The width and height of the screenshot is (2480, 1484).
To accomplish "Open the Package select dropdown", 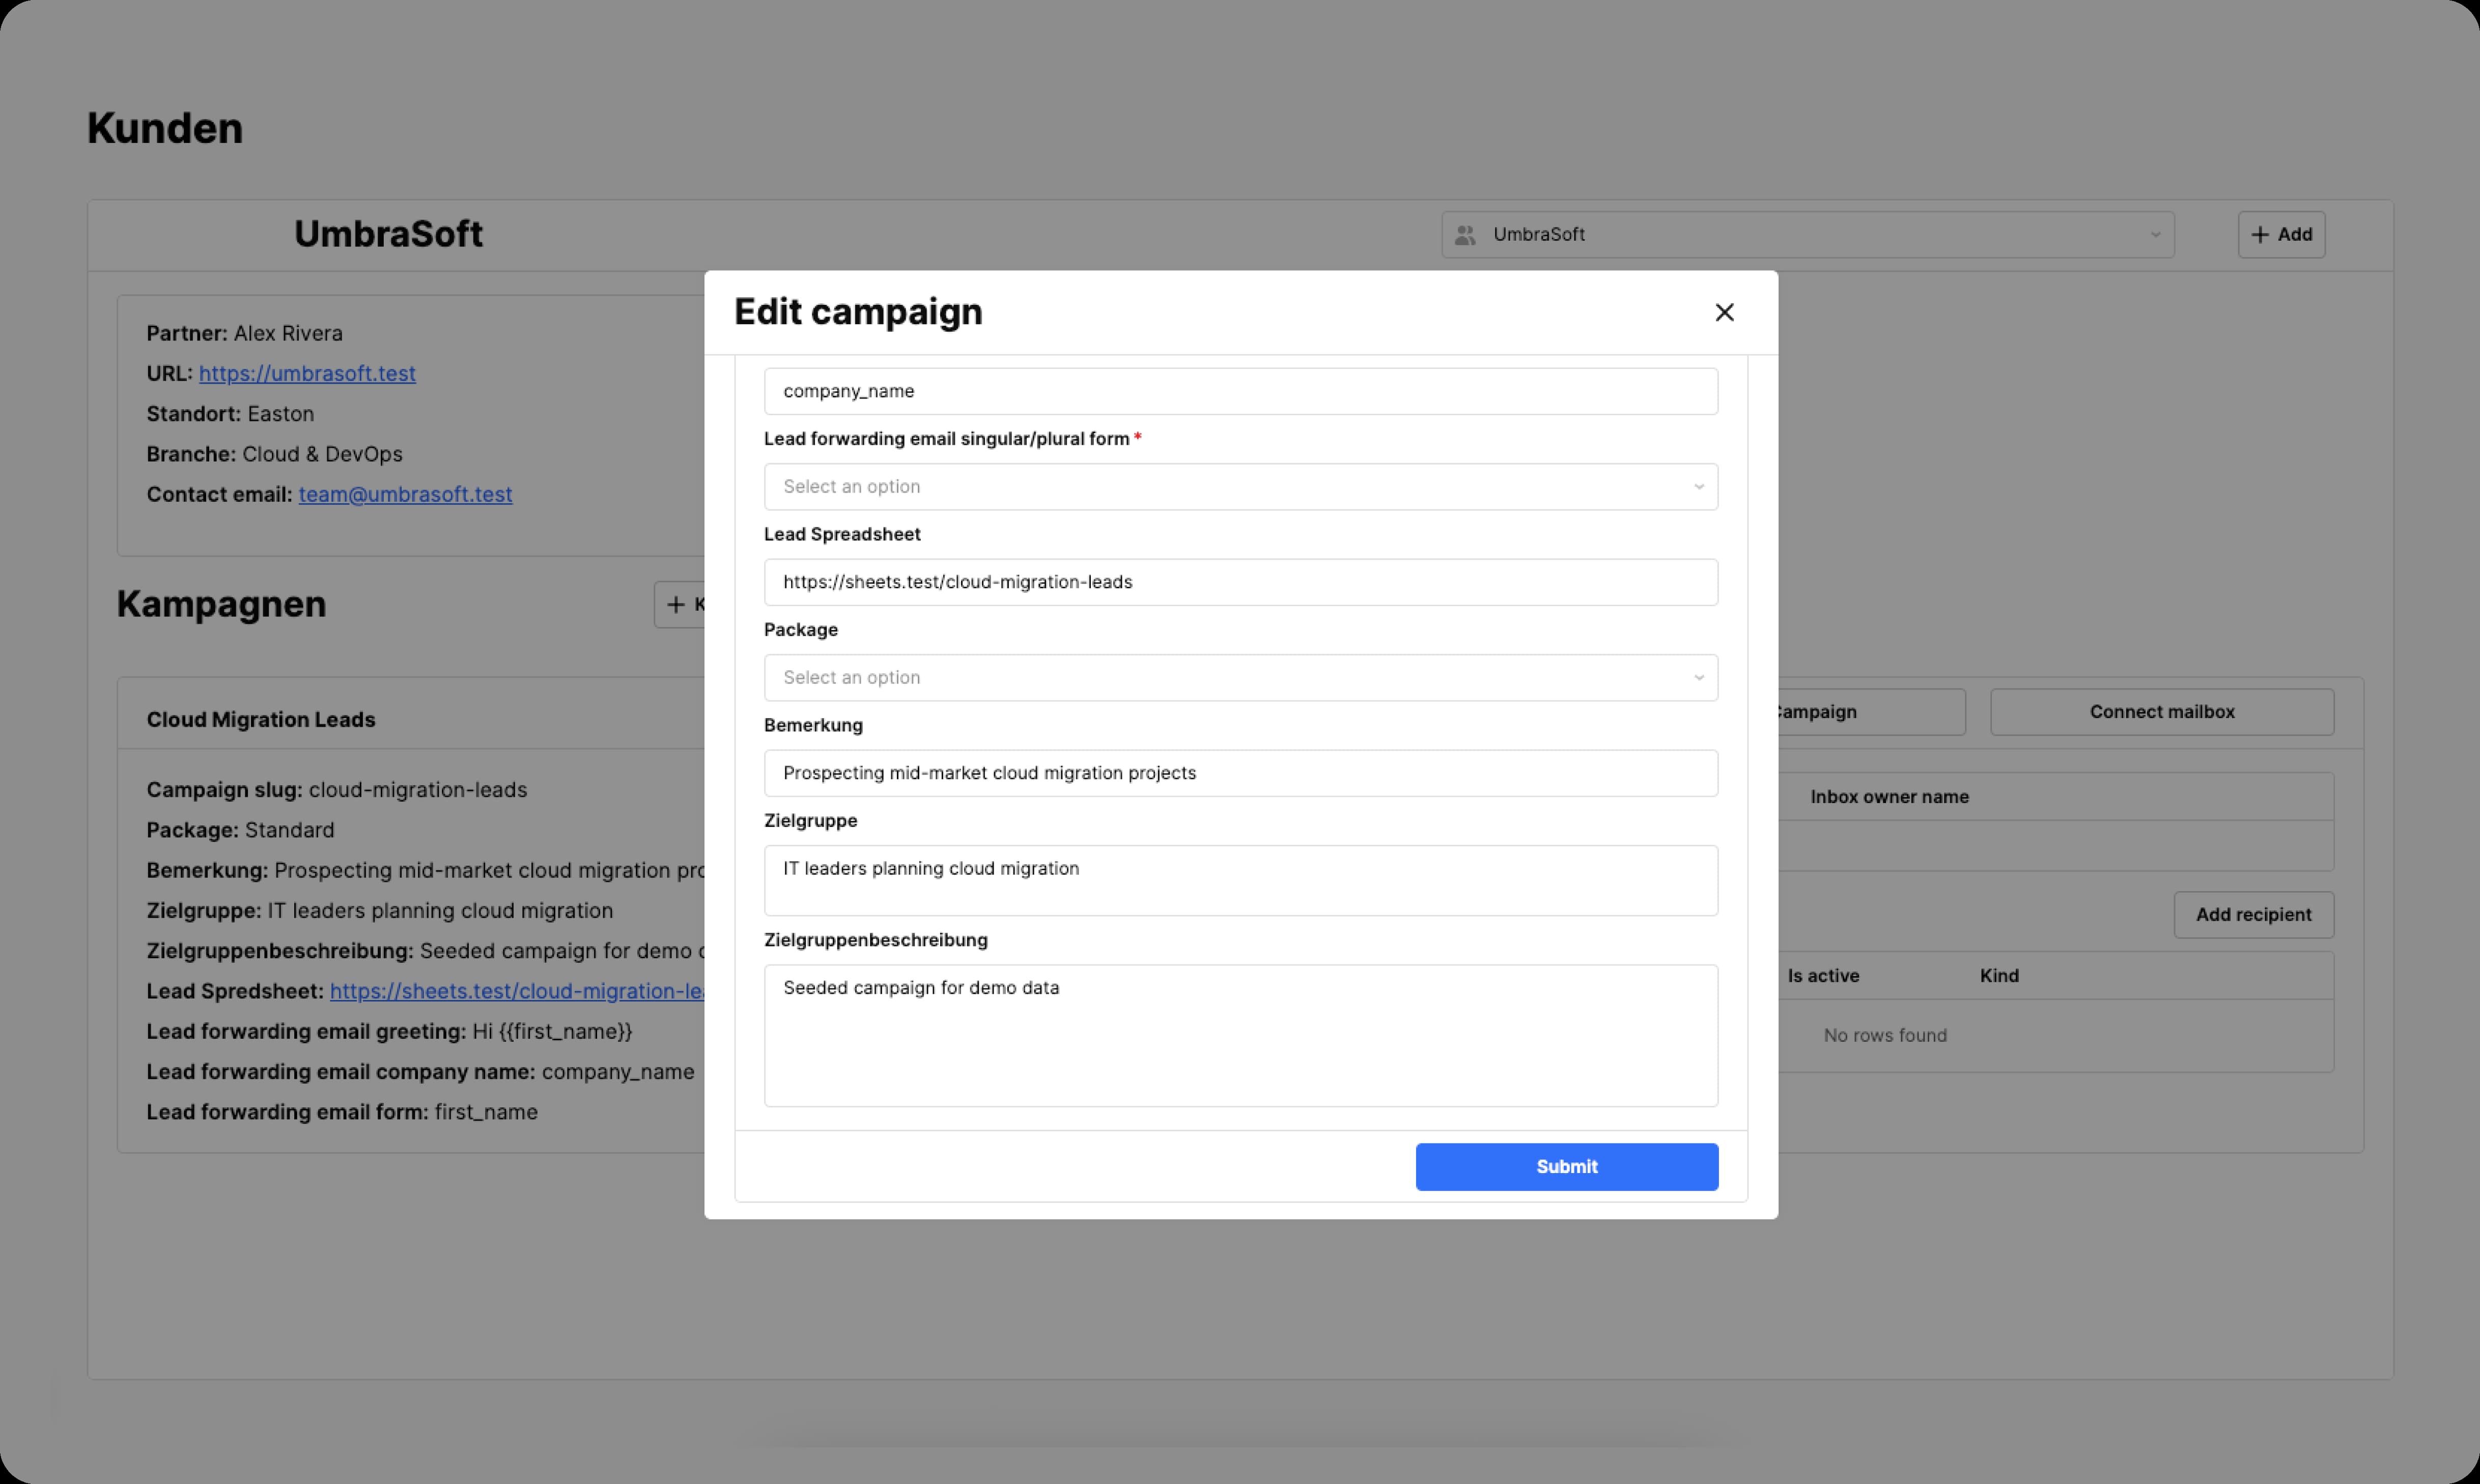I will point(1240,678).
